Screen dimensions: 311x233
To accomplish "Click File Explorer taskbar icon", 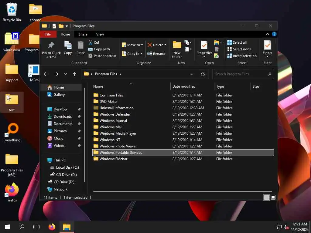I will (x=67, y=227).
